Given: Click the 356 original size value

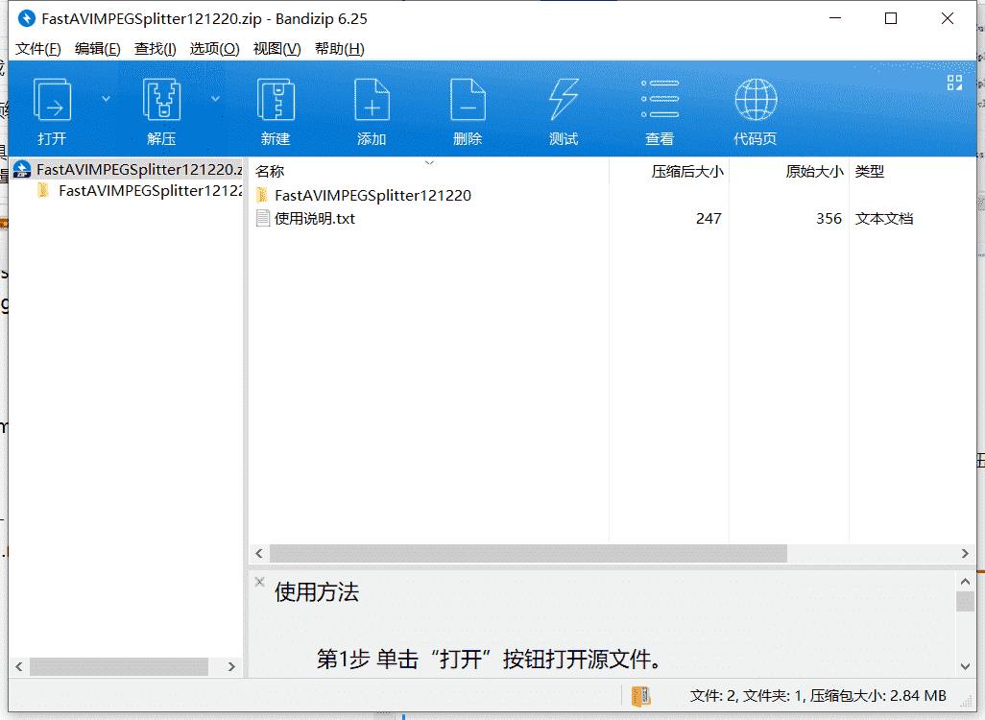Looking at the screenshot, I should tap(829, 219).
